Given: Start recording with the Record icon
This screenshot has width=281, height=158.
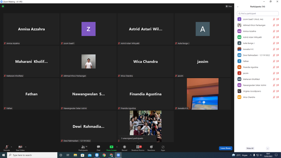Looking at the screenshot, I should coord(124,147).
